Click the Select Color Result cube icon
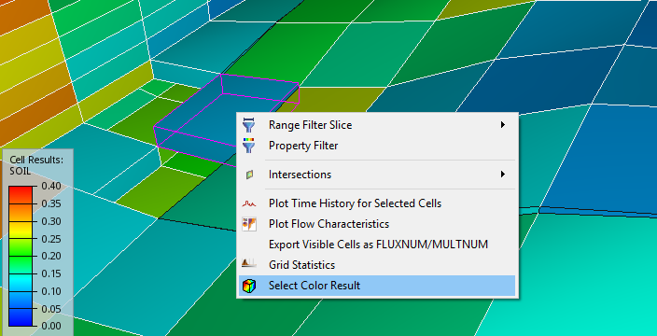The width and height of the screenshot is (657, 336). [249, 286]
